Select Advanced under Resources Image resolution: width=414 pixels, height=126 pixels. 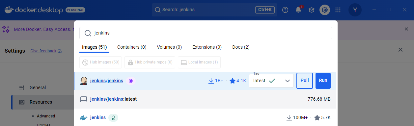(x=46, y=116)
